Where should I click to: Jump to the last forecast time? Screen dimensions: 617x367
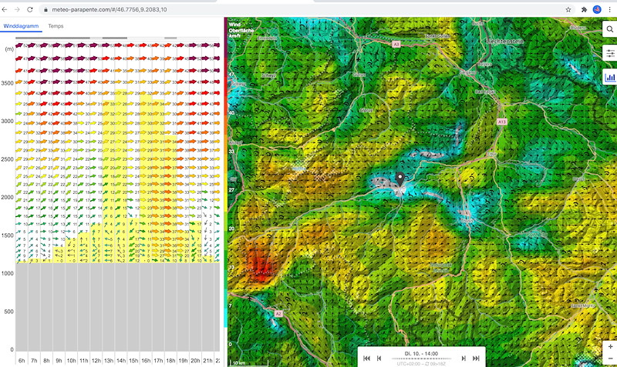pyautogui.click(x=476, y=358)
